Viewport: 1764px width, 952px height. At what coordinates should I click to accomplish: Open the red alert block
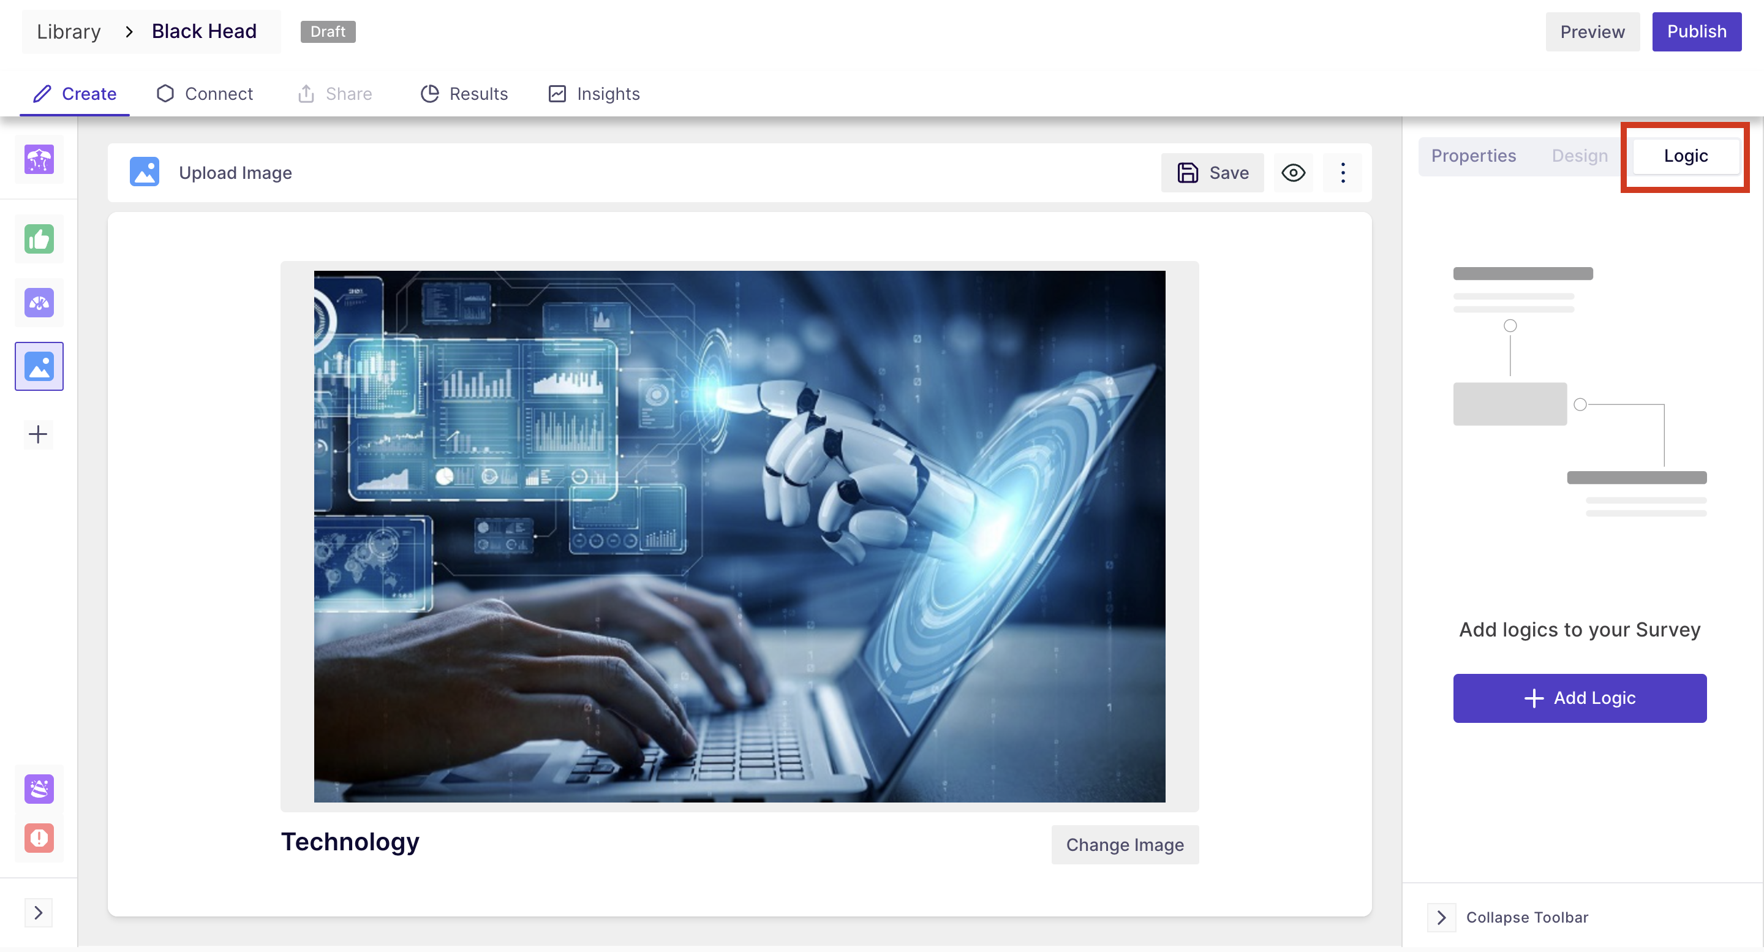click(x=39, y=837)
